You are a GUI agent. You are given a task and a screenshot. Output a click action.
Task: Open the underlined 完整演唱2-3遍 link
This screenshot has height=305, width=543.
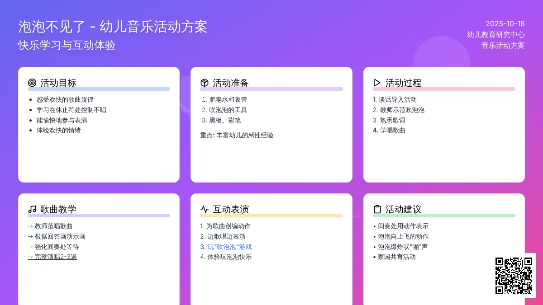52,257
